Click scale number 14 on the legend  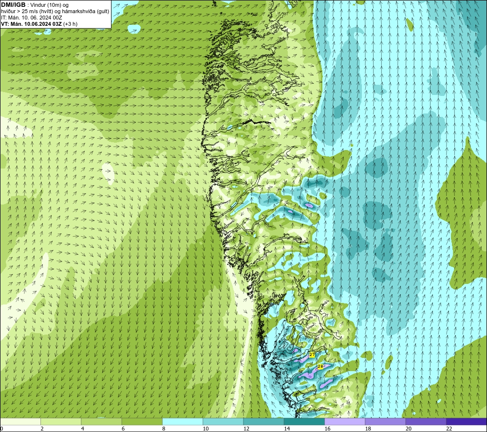pyautogui.click(x=287, y=429)
